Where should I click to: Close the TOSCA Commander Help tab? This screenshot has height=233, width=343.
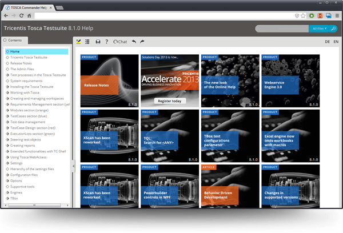coord(50,7)
